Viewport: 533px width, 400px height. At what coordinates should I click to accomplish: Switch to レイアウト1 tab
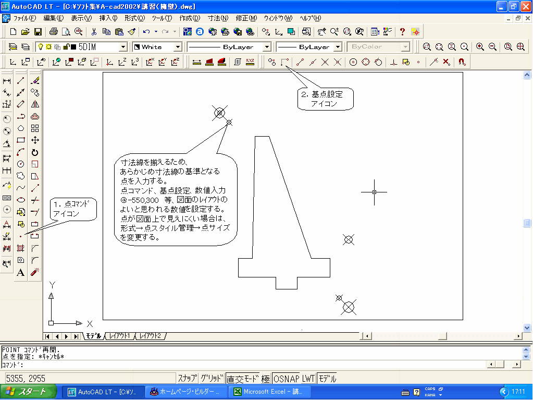(x=119, y=336)
